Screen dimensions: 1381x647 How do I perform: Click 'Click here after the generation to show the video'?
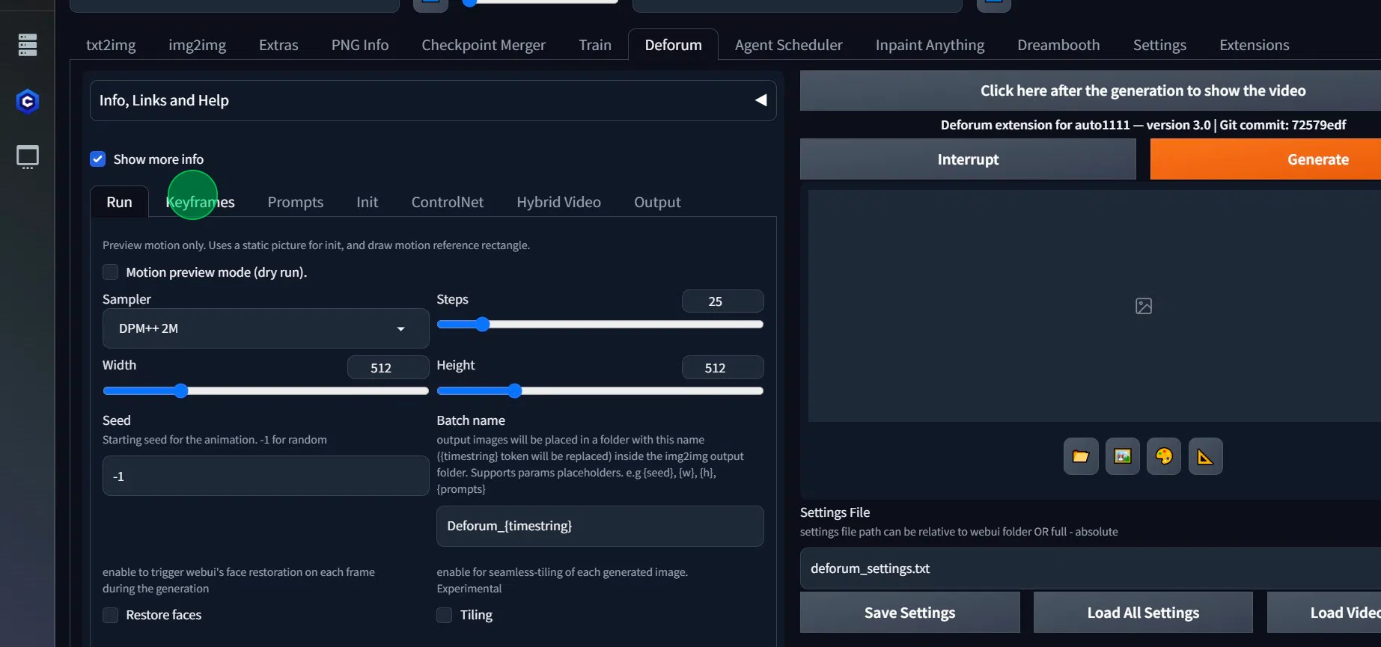point(1091,91)
